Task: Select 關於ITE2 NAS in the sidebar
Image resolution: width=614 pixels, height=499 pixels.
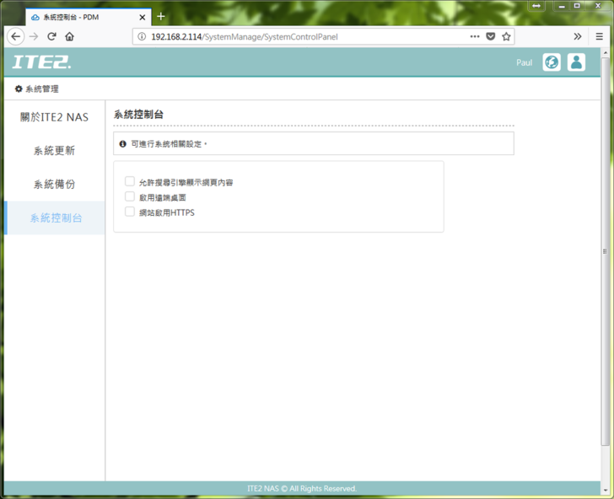Action: pyautogui.click(x=54, y=117)
